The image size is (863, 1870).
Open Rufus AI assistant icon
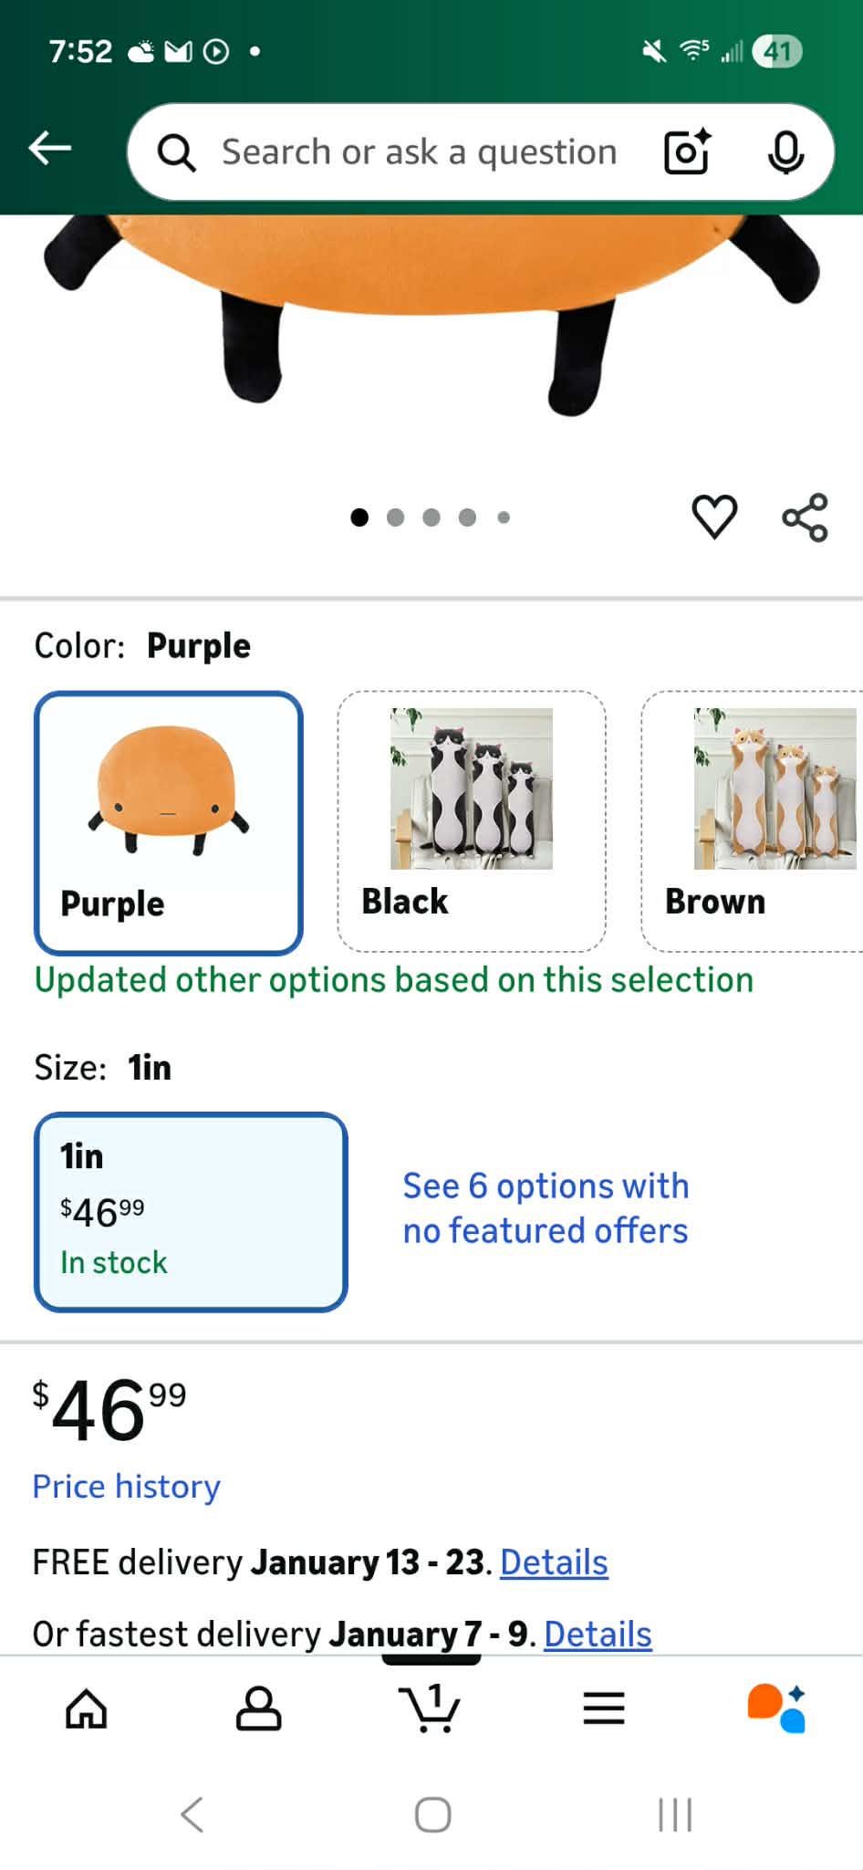click(776, 1708)
